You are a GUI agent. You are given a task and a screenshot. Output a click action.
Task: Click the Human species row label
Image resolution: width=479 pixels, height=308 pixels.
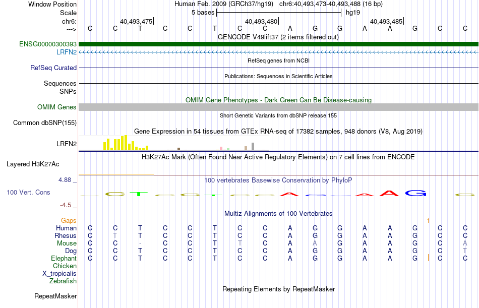66,228
